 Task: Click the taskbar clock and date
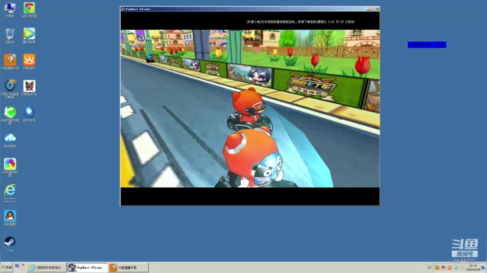point(473,268)
